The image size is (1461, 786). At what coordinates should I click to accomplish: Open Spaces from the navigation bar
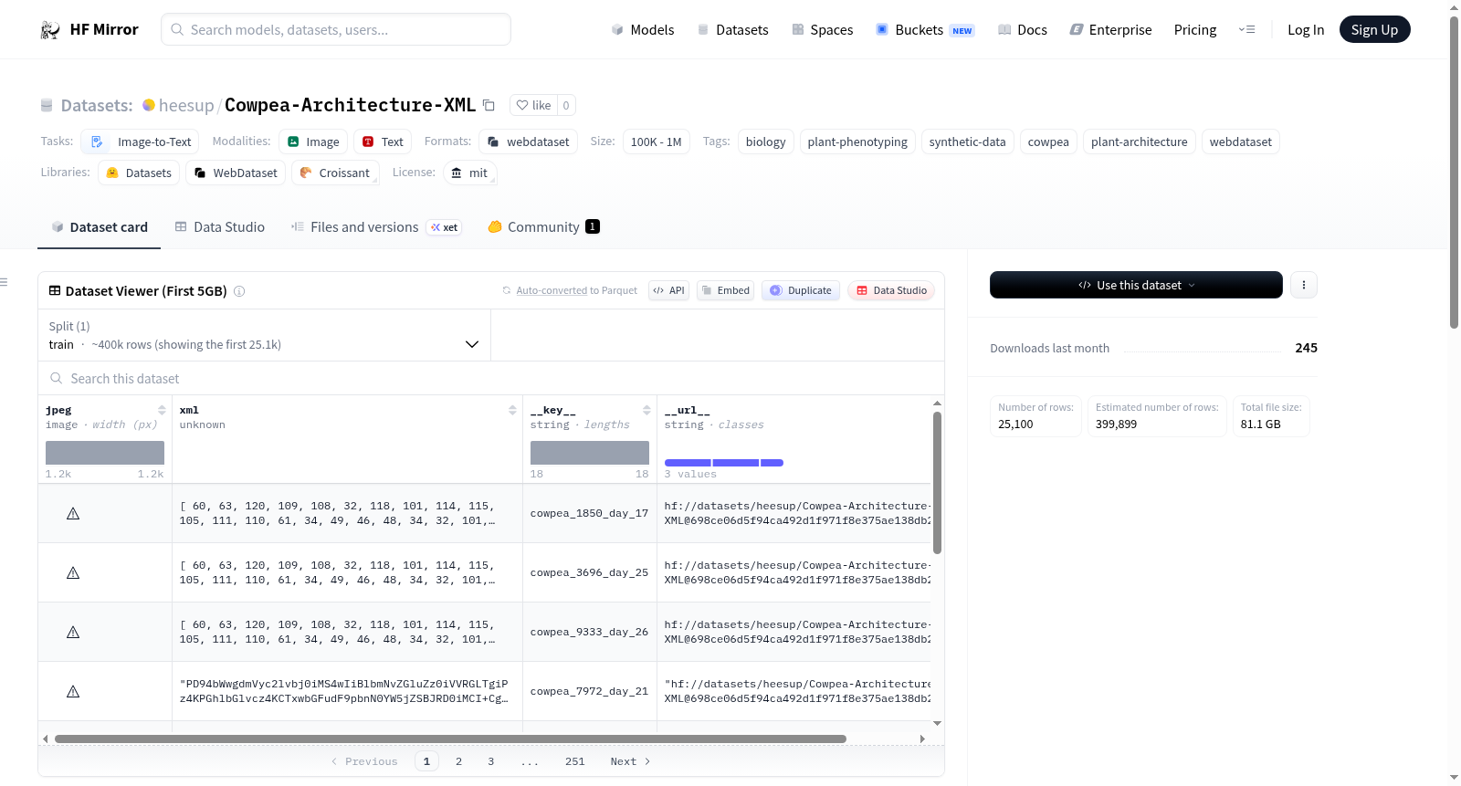click(x=822, y=30)
